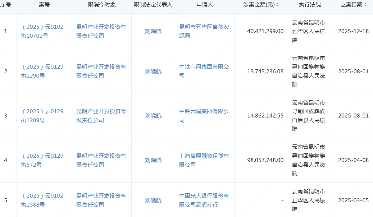Sort by 立案日期 column sort arrows
This screenshot has width=373, height=217.
pos(365,5)
